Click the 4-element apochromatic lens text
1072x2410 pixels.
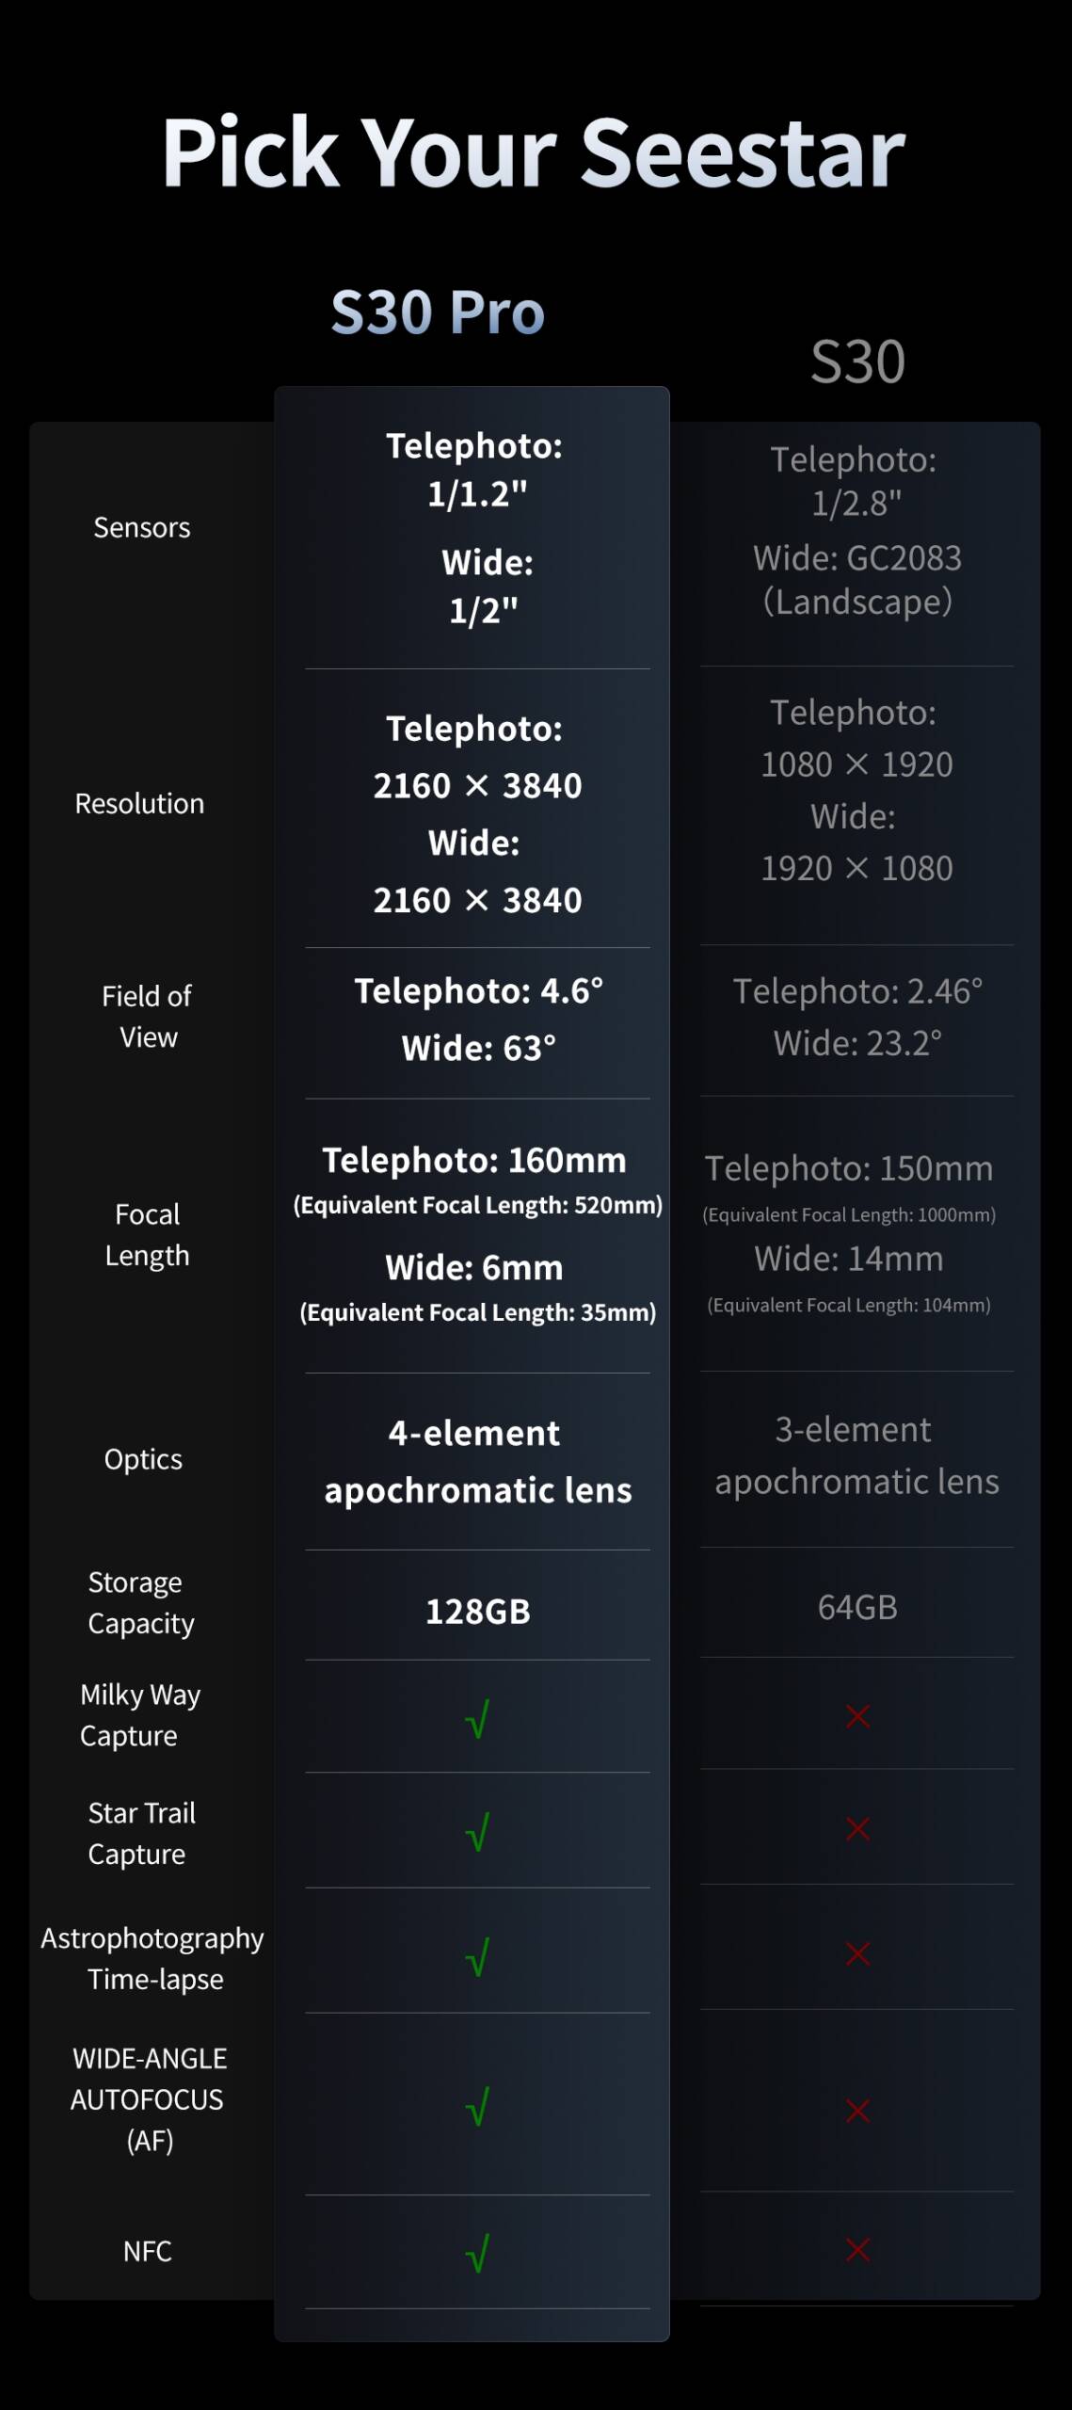[x=478, y=1462]
